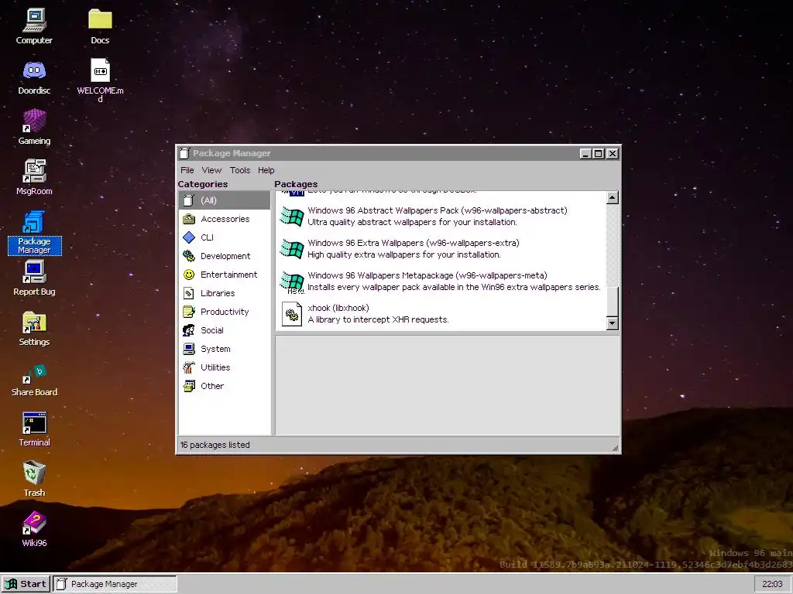Viewport: 793px width, 594px height.
Task: Open the Docs folder icon
Action: [x=100, y=26]
